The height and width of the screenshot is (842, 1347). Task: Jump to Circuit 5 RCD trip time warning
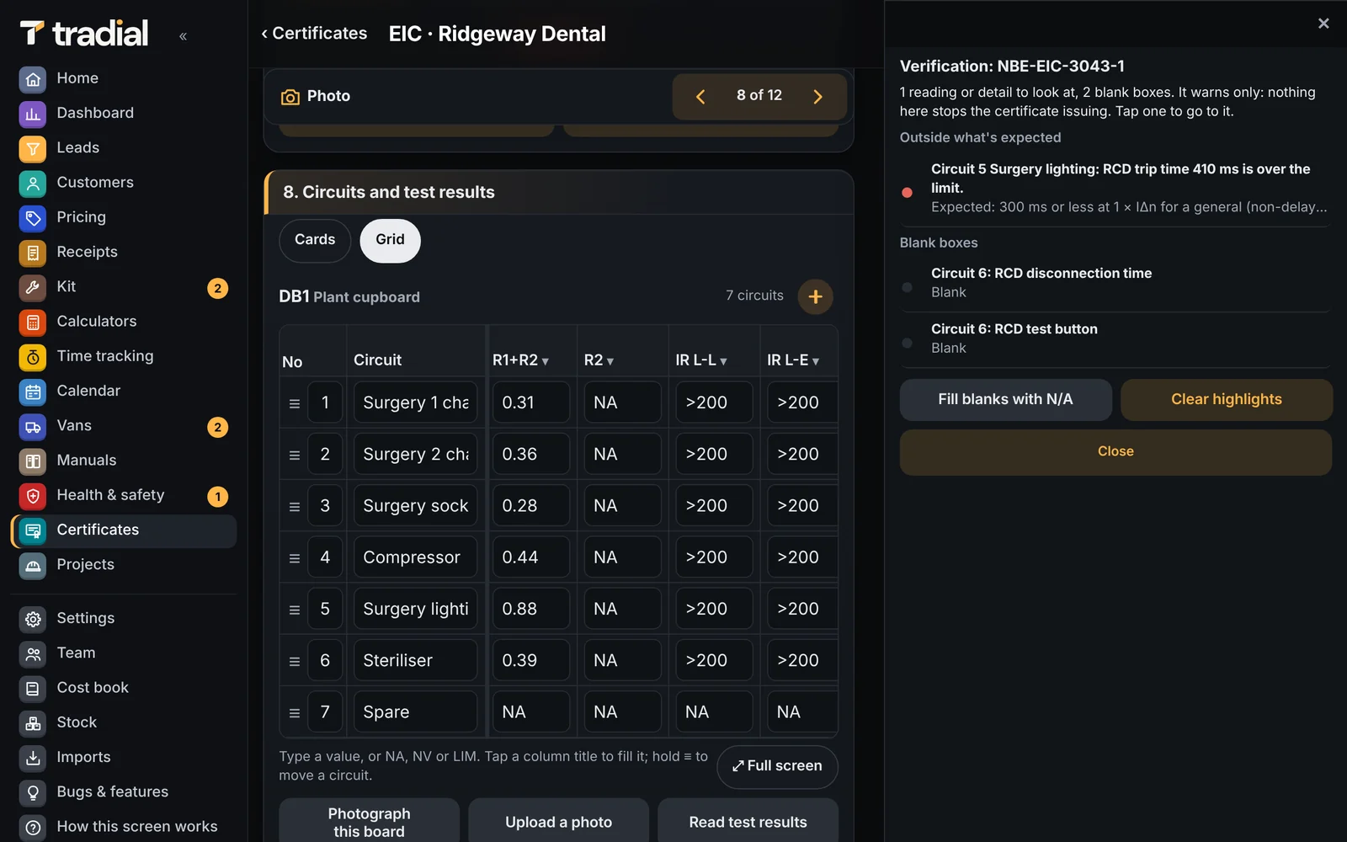coord(1115,189)
